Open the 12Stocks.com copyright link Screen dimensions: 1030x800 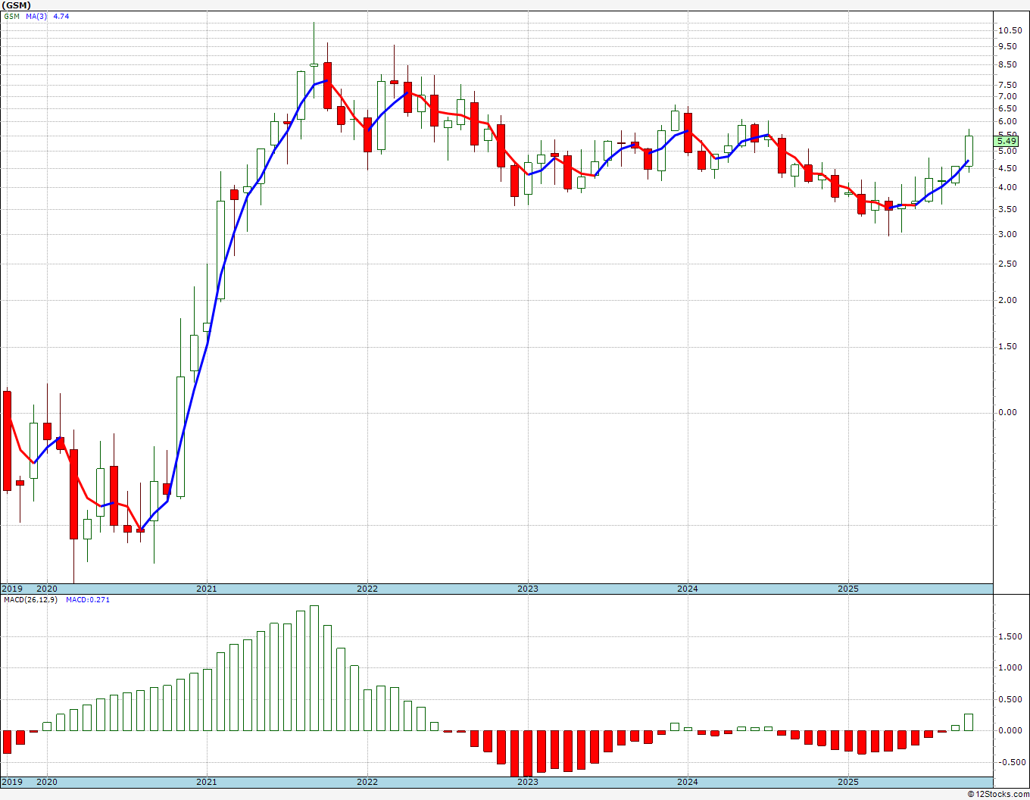point(998,794)
